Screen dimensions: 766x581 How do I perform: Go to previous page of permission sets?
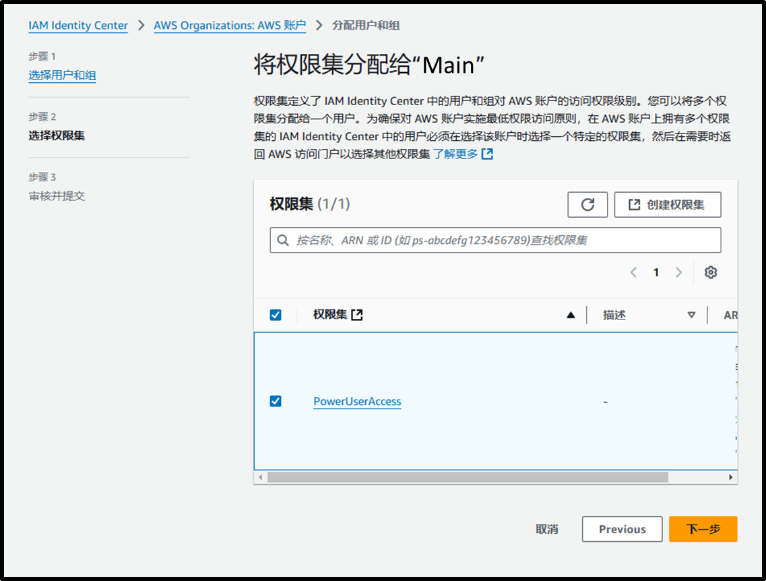[x=633, y=272]
